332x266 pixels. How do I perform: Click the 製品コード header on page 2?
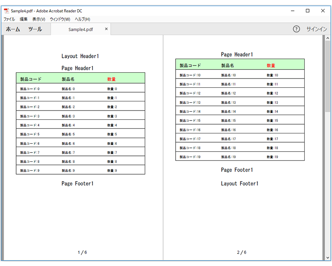click(x=190, y=66)
